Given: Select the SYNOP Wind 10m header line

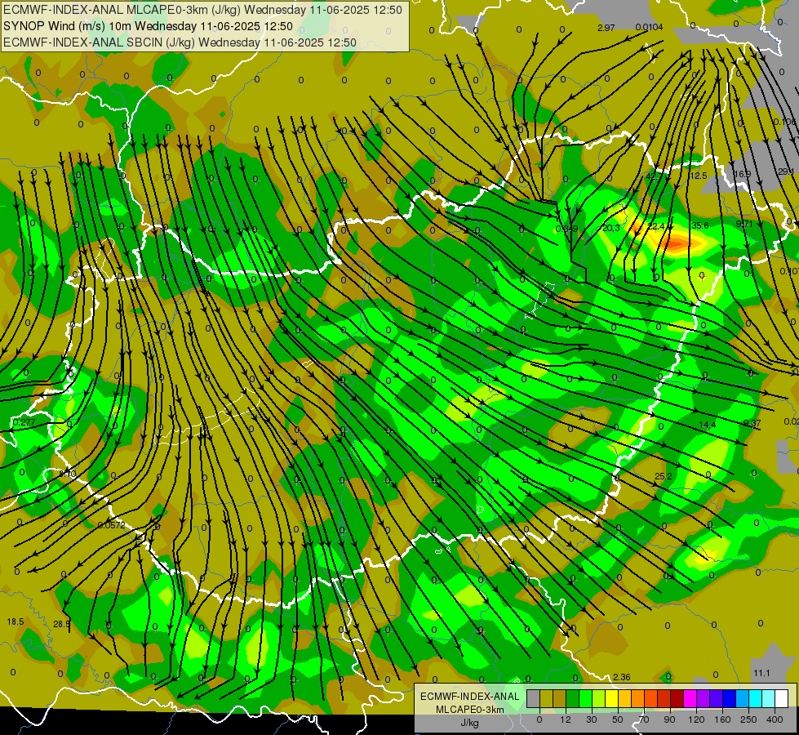Looking at the screenshot, I should point(148,26).
